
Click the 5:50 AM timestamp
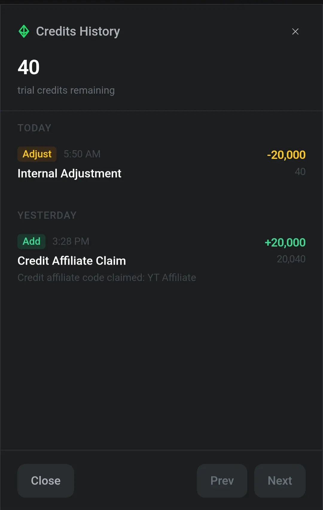pos(82,154)
